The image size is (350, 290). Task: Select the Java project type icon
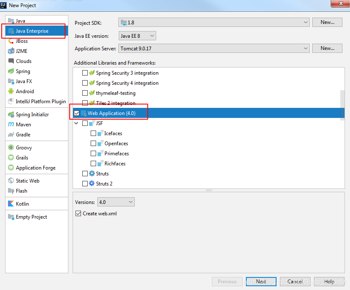click(x=11, y=21)
